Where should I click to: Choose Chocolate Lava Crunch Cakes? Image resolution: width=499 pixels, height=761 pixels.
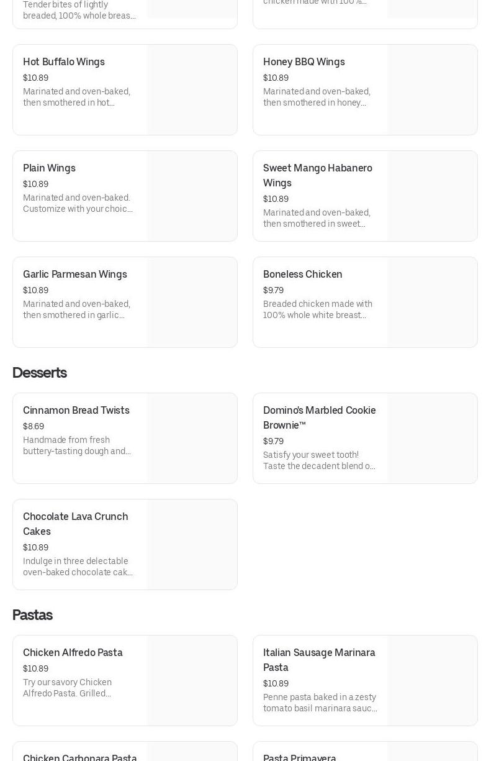[75, 524]
